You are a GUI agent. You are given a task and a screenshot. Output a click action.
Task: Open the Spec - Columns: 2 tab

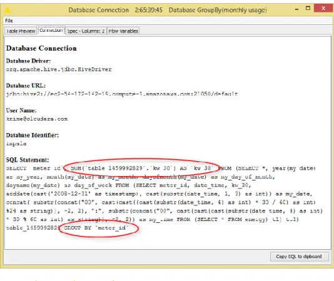tap(86, 31)
